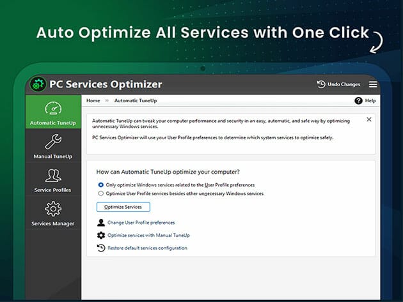Select 'Only optimize Windows services' radio option

coord(101,185)
